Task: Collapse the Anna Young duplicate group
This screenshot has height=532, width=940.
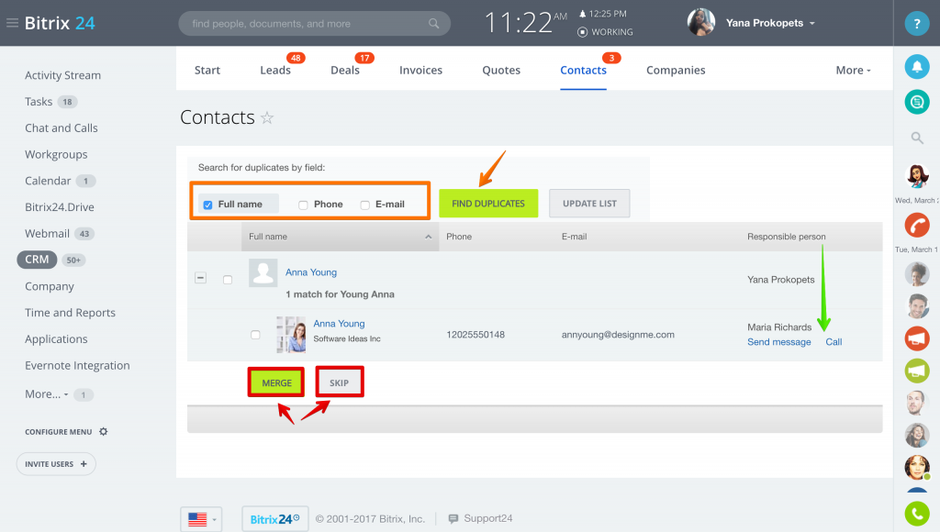Action: point(201,278)
